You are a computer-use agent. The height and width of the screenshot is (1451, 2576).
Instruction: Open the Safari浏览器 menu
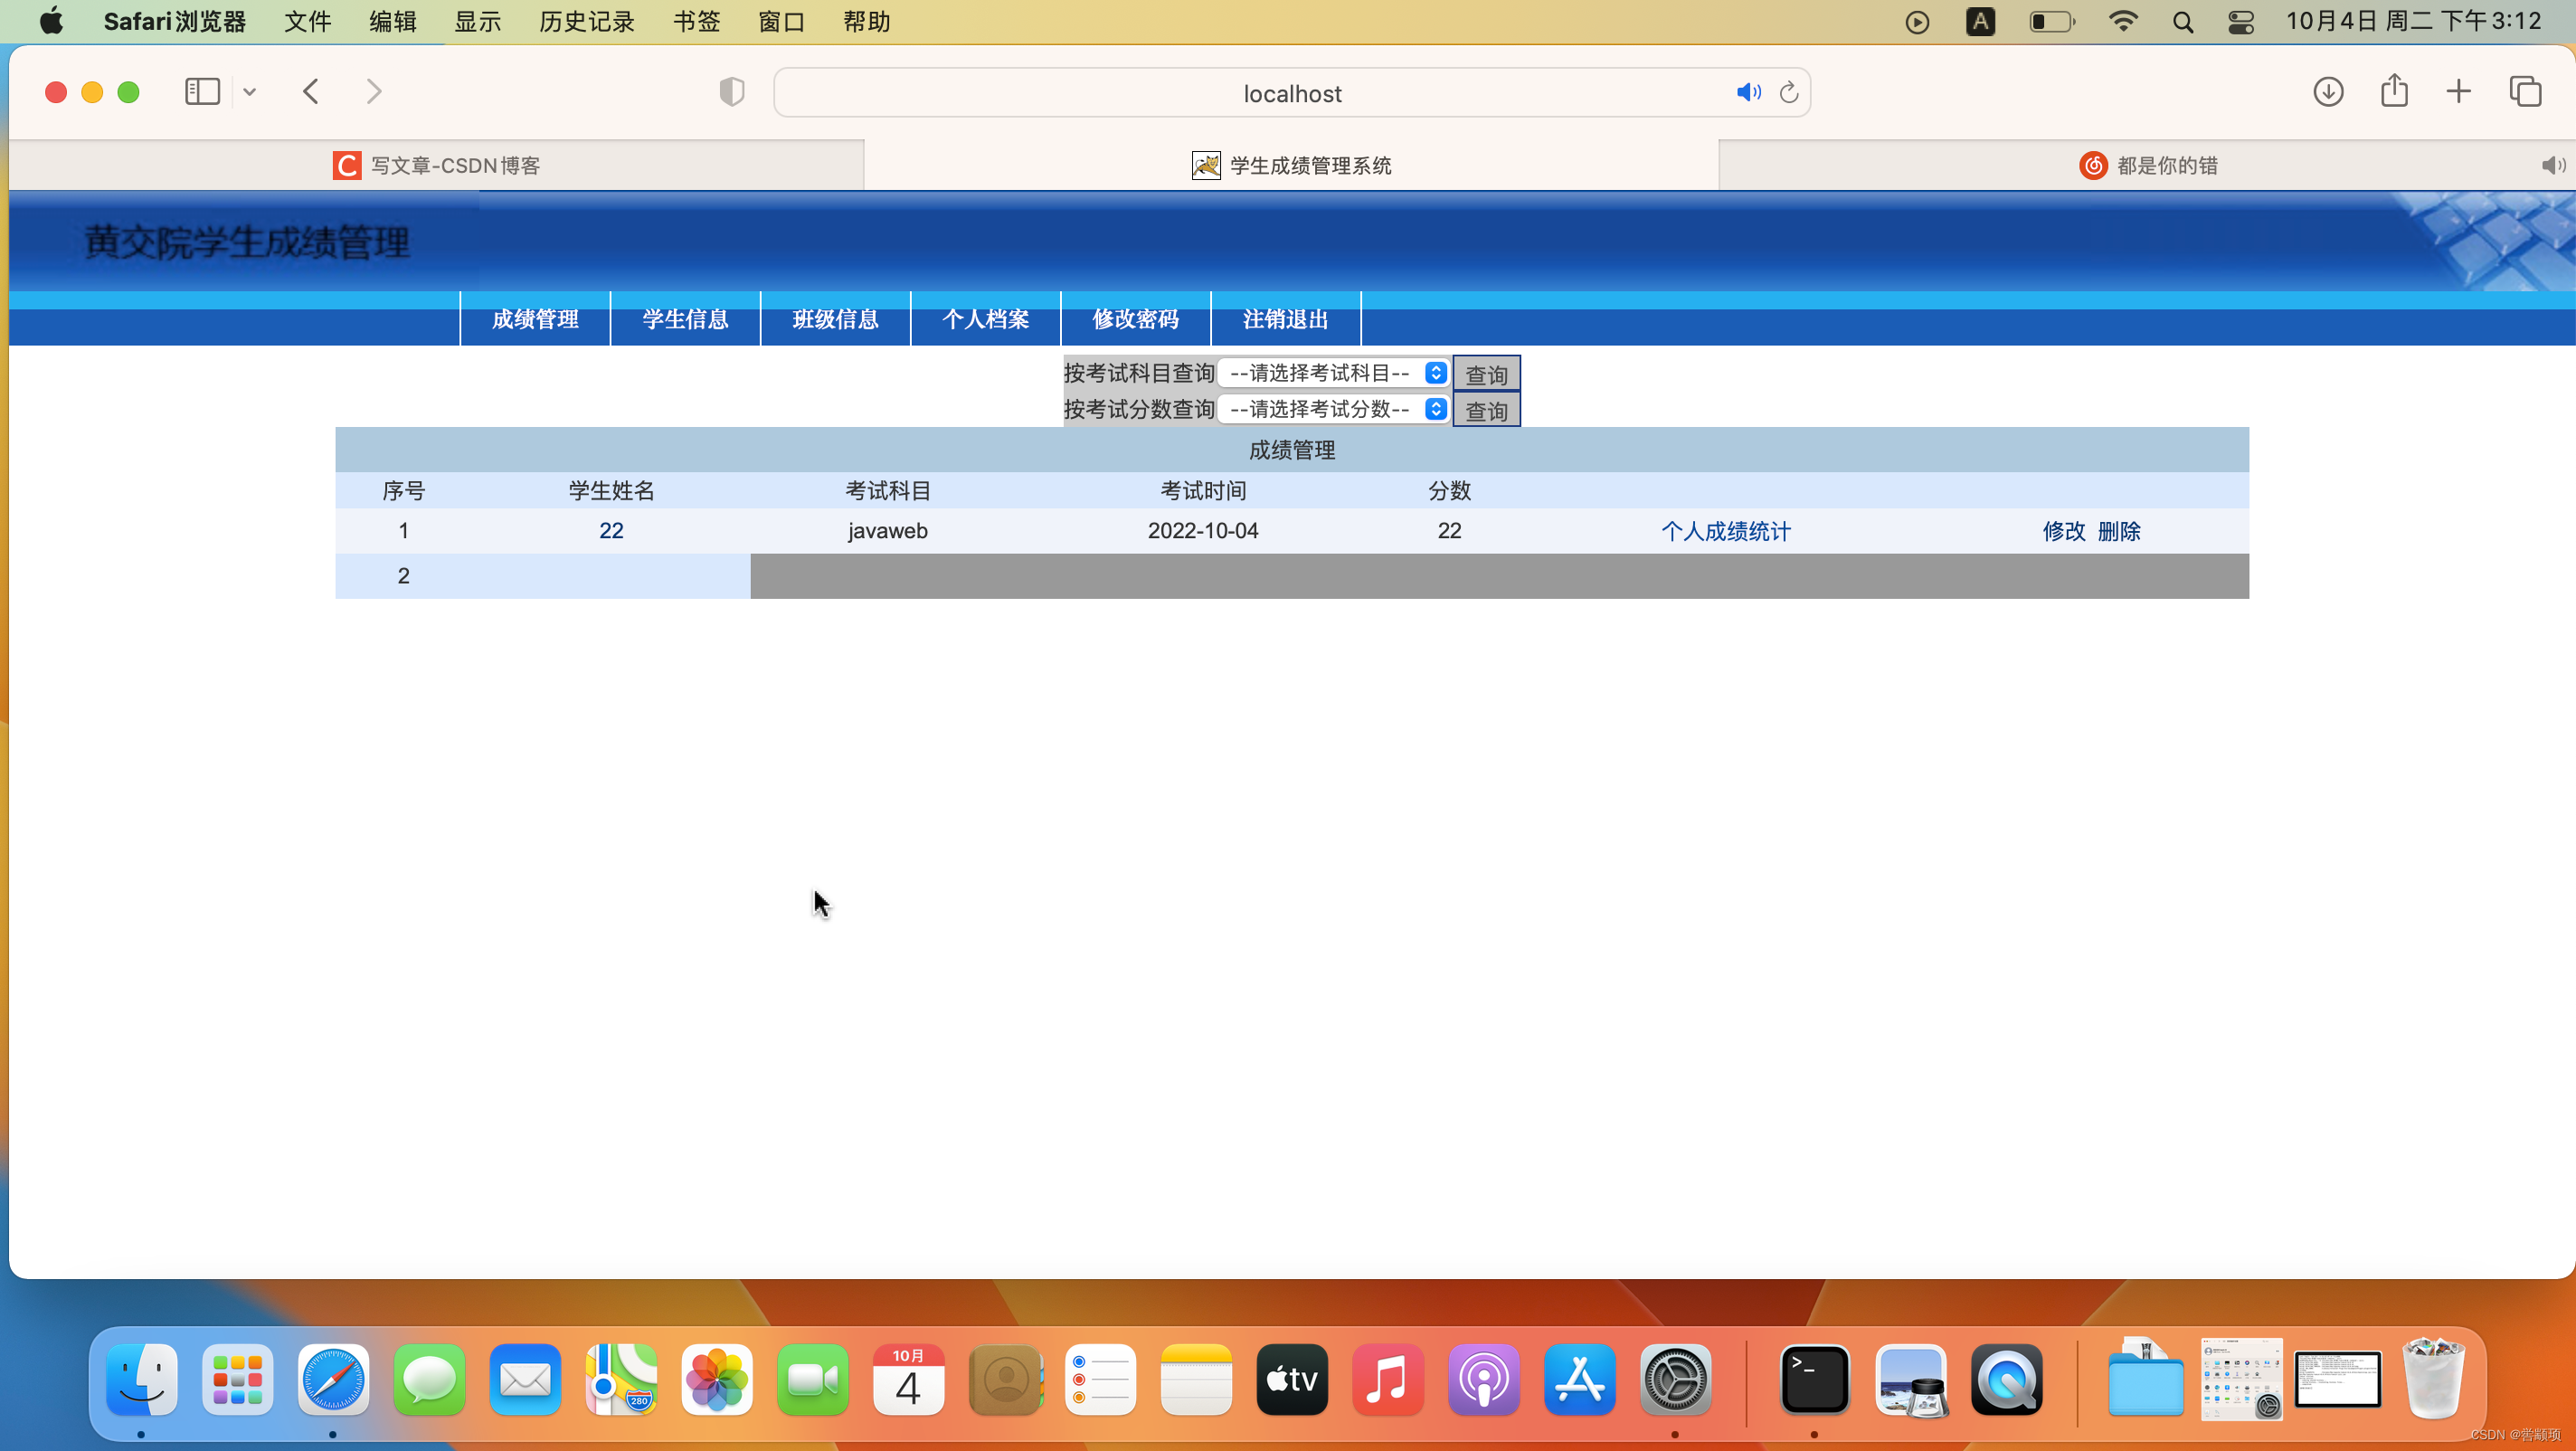coord(174,21)
